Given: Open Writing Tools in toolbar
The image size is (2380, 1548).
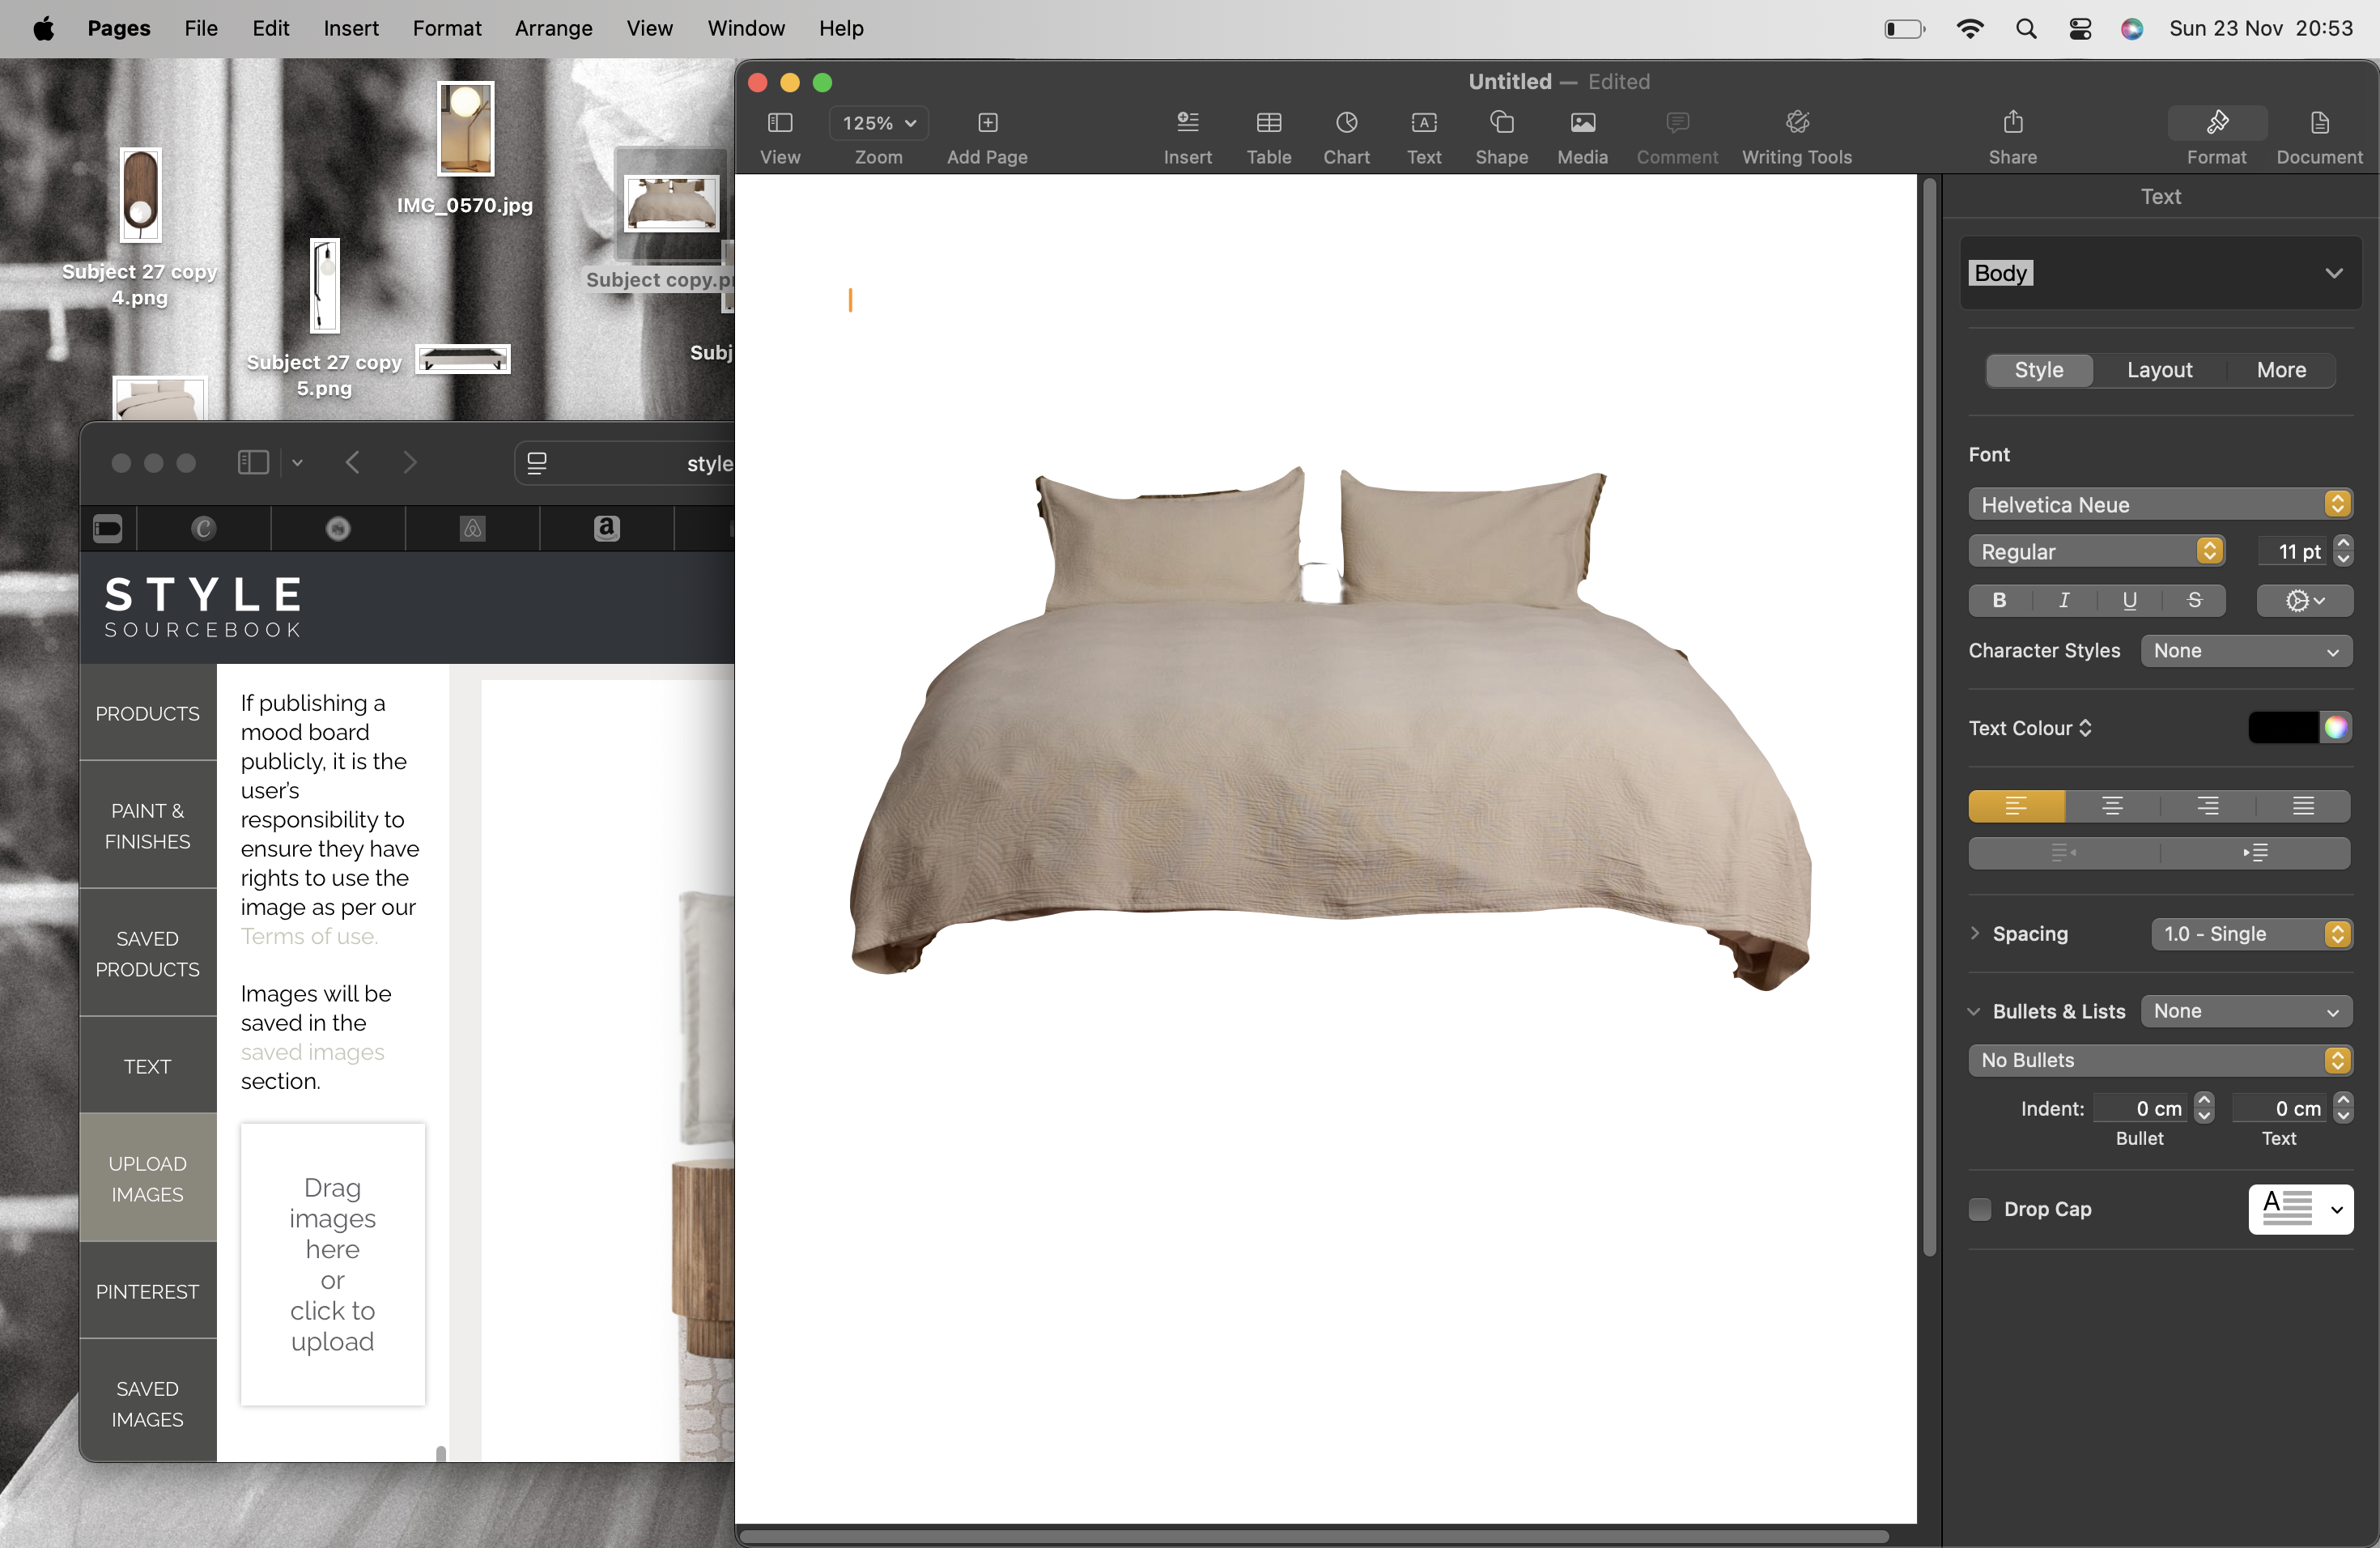Looking at the screenshot, I should [x=1796, y=124].
